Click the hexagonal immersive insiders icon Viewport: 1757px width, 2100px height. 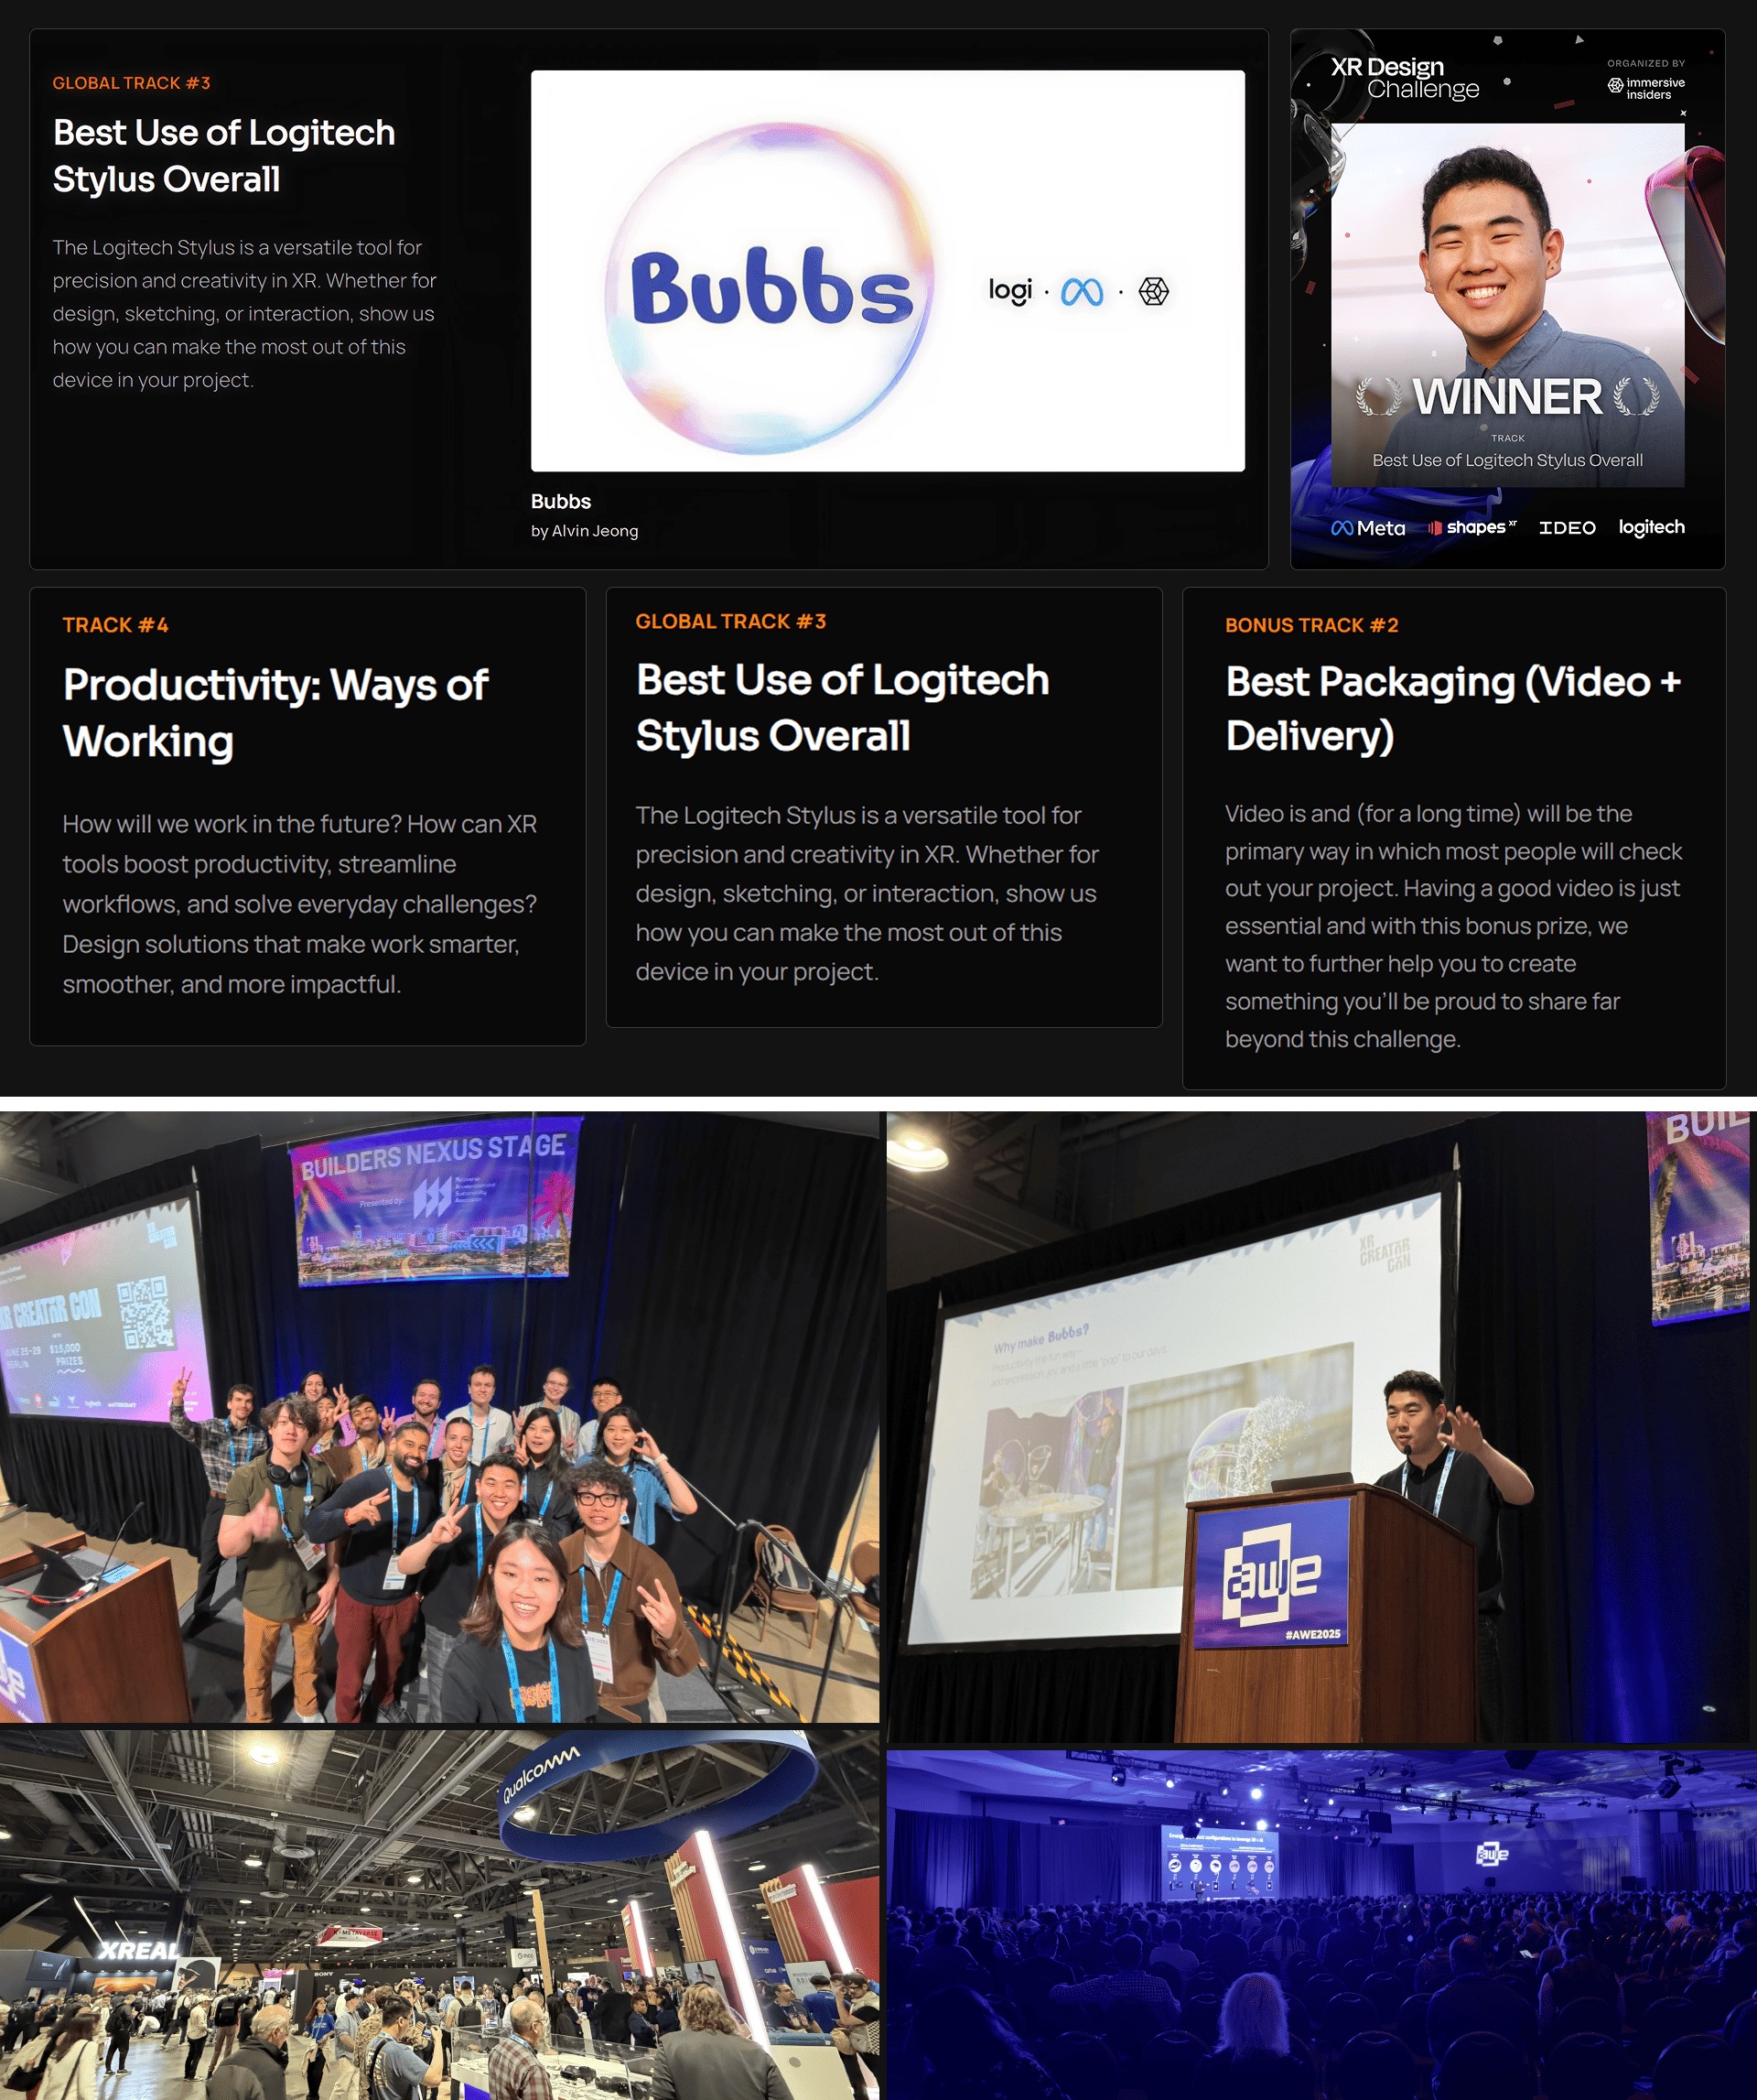(x=1153, y=292)
